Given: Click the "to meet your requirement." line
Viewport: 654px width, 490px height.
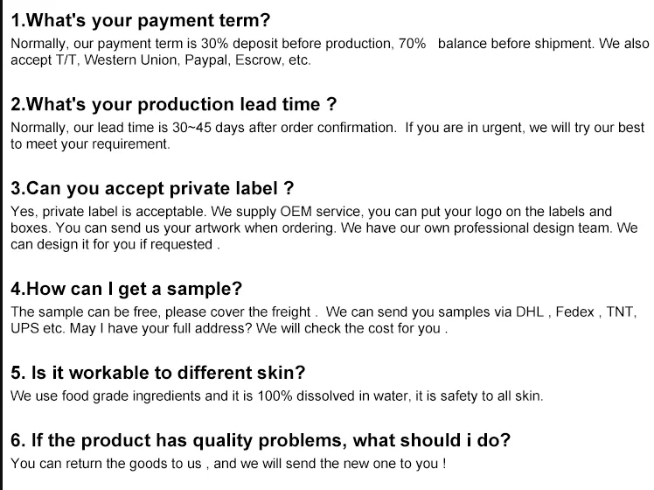Looking at the screenshot, I should [91, 144].
